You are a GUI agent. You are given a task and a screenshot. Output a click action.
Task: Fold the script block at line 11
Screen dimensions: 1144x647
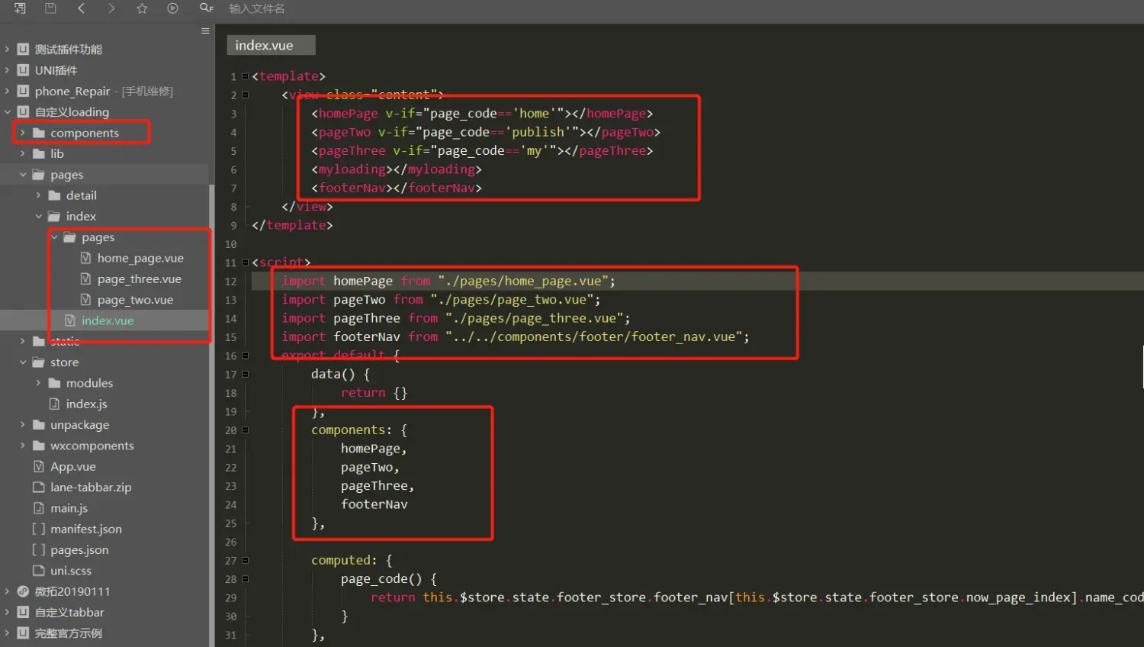(245, 262)
